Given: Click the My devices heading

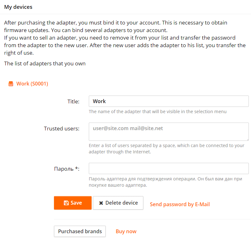Looking at the screenshot, I should pos(18,7).
